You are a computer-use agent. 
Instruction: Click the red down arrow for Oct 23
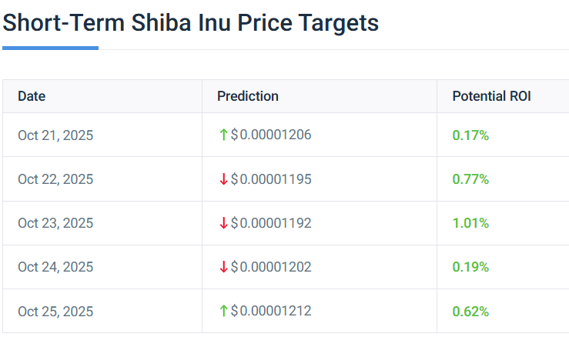223,223
